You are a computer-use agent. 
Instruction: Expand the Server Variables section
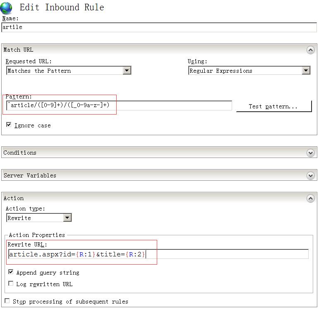click(x=311, y=175)
